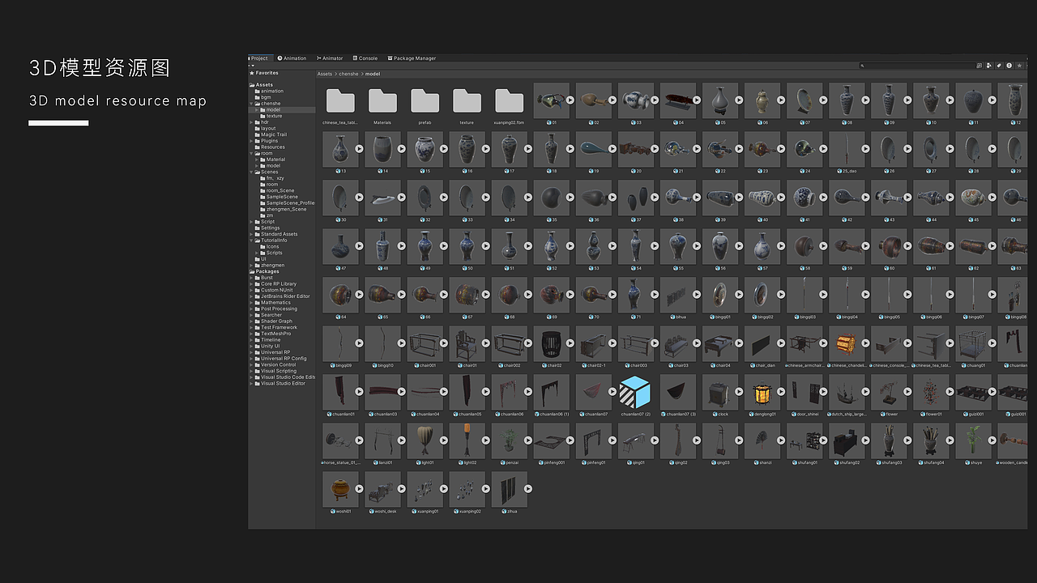Switch to the Project tab

point(259,58)
